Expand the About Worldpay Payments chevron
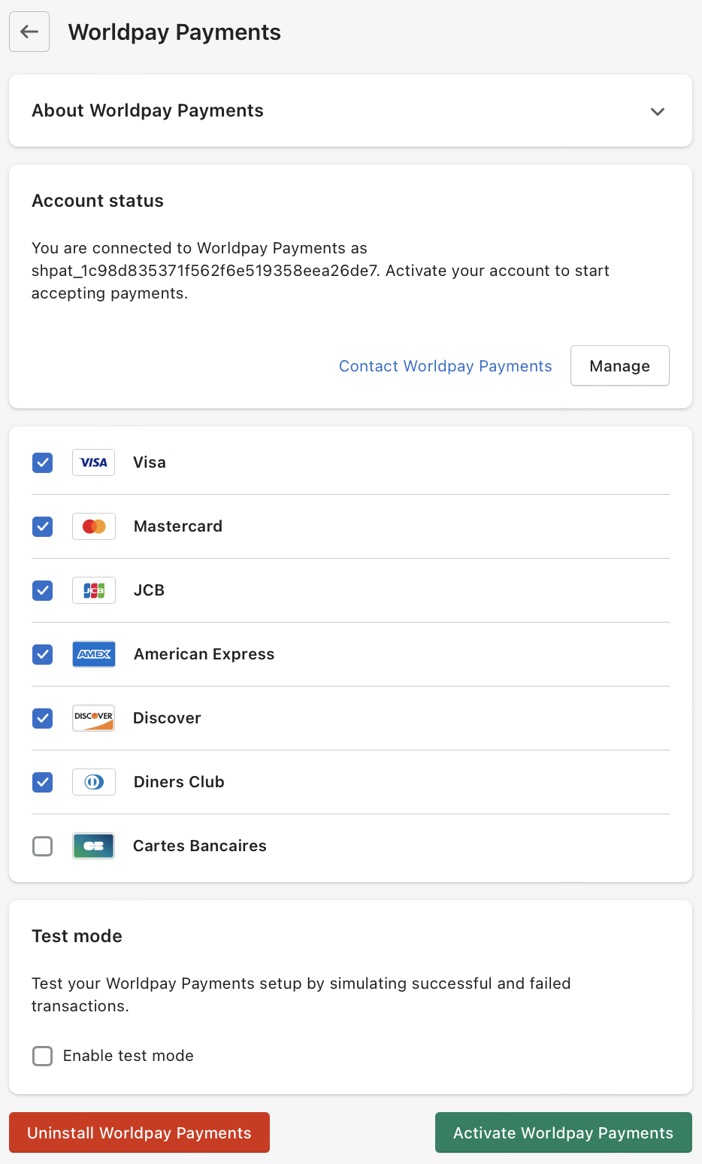 tap(658, 111)
